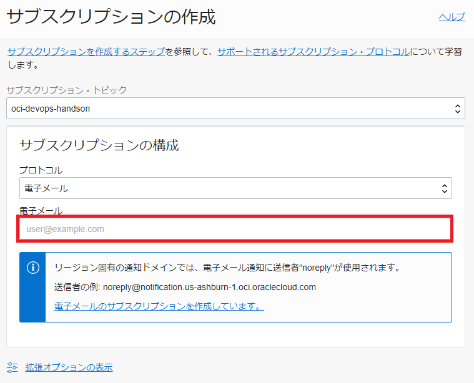Open the サポートされるサブスクリプション・プロトコル link
Image resolution: width=474 pixels, height=383 pixels.
point(314,52)
